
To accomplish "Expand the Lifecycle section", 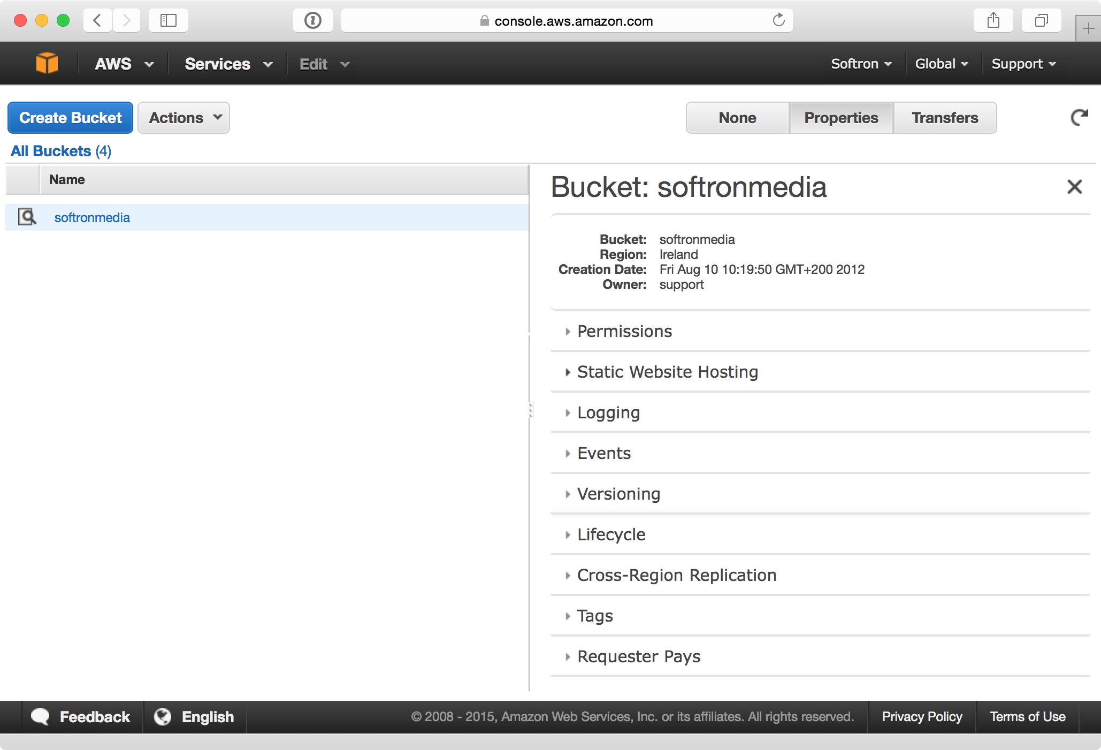I will coord(820,534).
